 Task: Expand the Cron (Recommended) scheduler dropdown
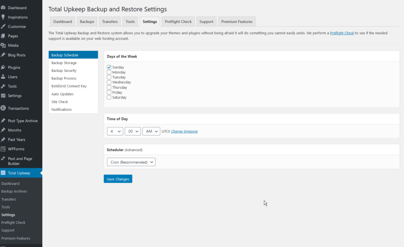pyautogui.click(x=131, y=162)
